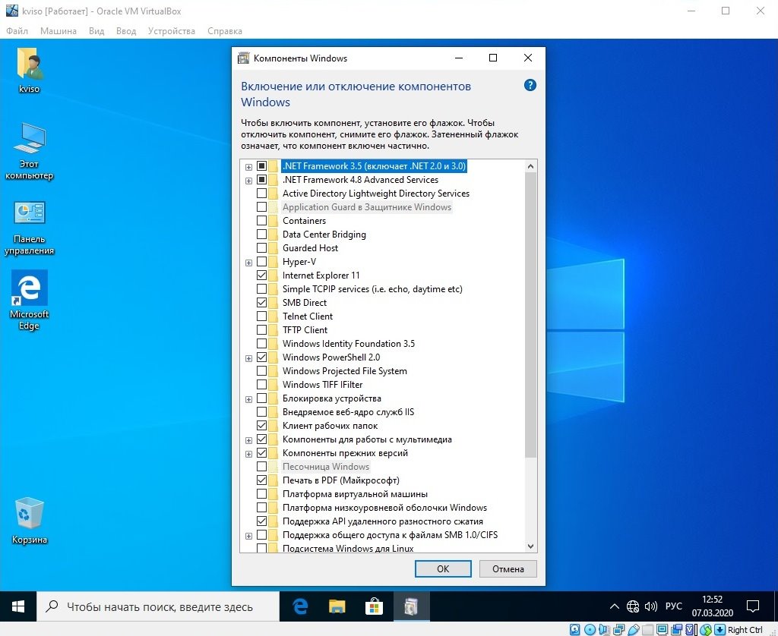The image size is (778, 636).
Task: Click the VirtualBox hard disk status icon
Action: coord(574,630)
